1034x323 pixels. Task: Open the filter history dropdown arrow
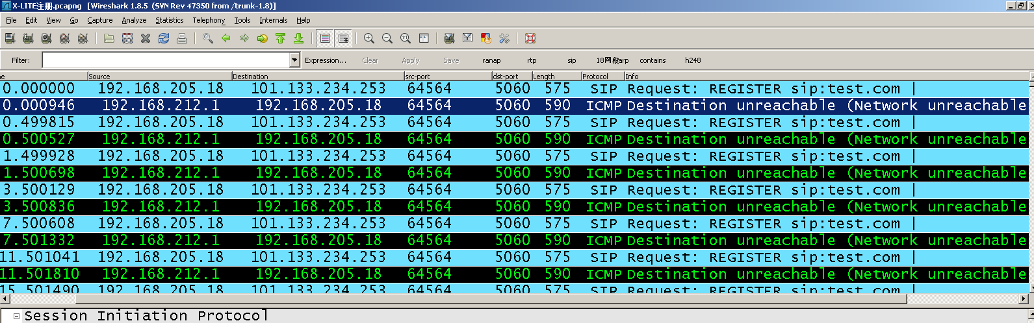click(294, 60)
